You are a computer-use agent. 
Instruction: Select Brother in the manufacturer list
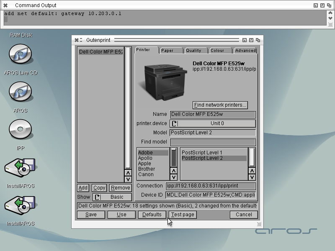[x=153, y=169]
